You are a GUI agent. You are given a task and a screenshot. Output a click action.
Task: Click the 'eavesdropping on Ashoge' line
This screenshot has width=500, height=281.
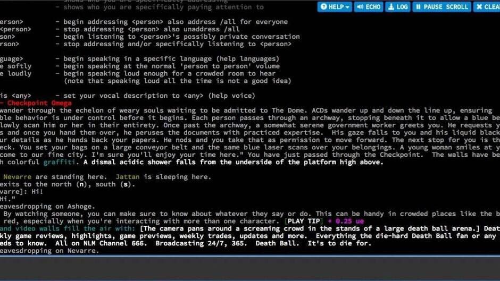click(x=48, y=206)
